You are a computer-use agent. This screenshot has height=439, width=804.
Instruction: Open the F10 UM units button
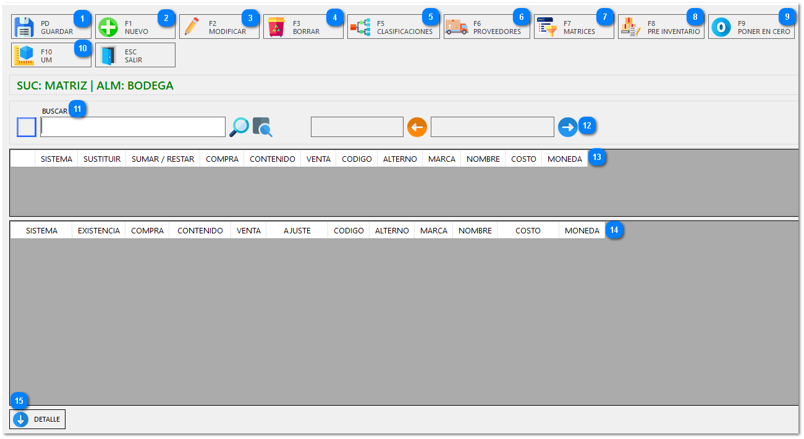pyautogui.click(x=25, y=55)
